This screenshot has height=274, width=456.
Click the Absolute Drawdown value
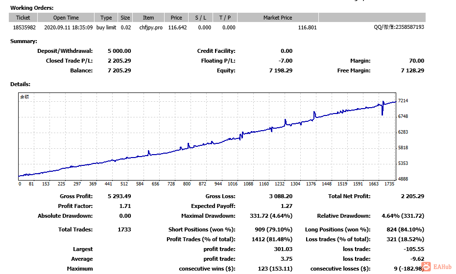(125, 216)
